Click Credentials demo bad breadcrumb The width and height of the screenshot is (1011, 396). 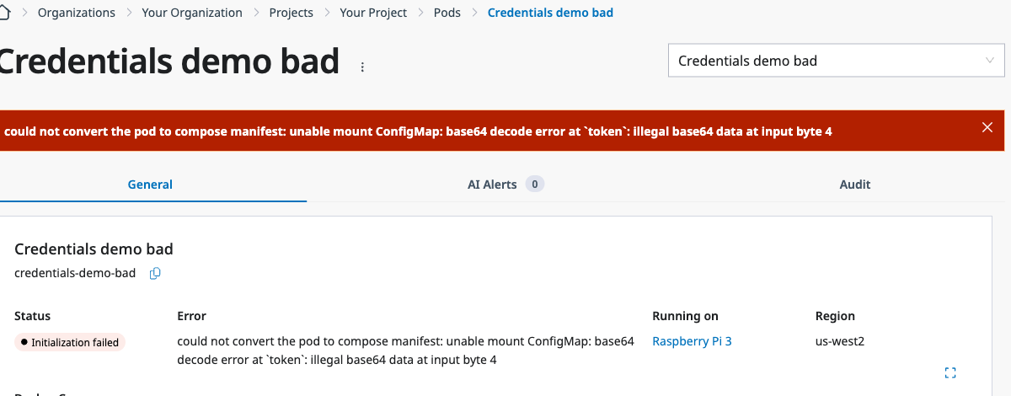550,13
